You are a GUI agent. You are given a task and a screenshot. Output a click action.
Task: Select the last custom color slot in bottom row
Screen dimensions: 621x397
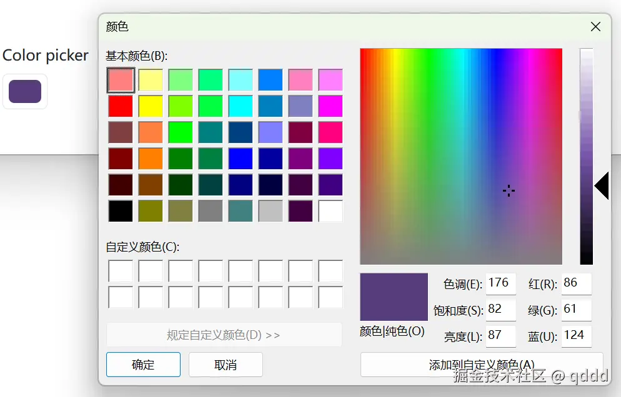coord(330,298)
